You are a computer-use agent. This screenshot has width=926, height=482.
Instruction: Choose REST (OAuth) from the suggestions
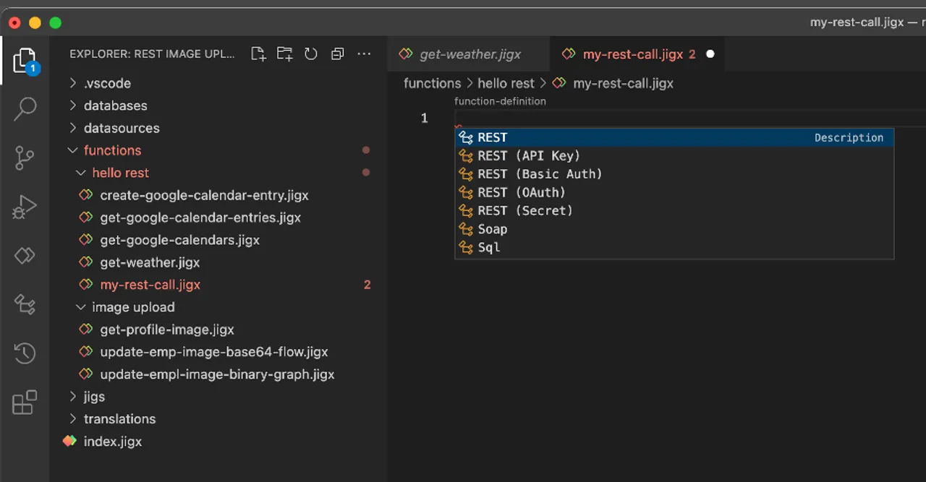[x=521, y=192]
